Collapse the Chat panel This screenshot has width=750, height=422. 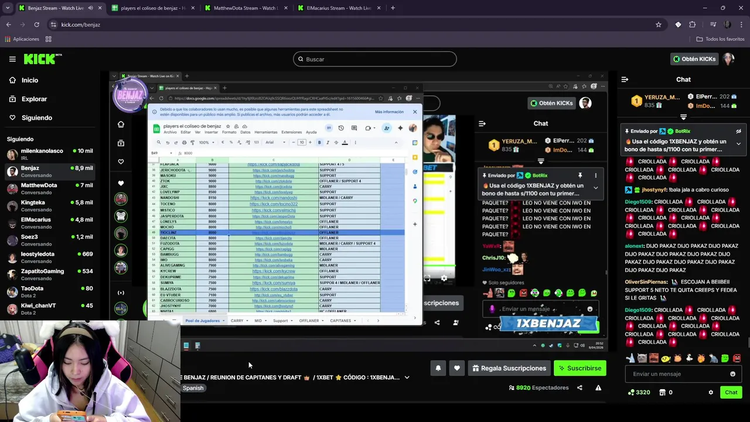[625, 79]
